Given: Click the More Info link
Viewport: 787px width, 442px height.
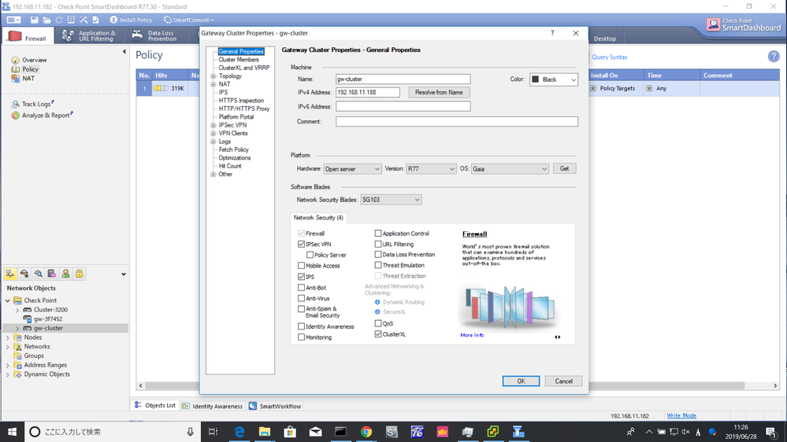Looking at the screenshot, I should click(x=472, y=335).
